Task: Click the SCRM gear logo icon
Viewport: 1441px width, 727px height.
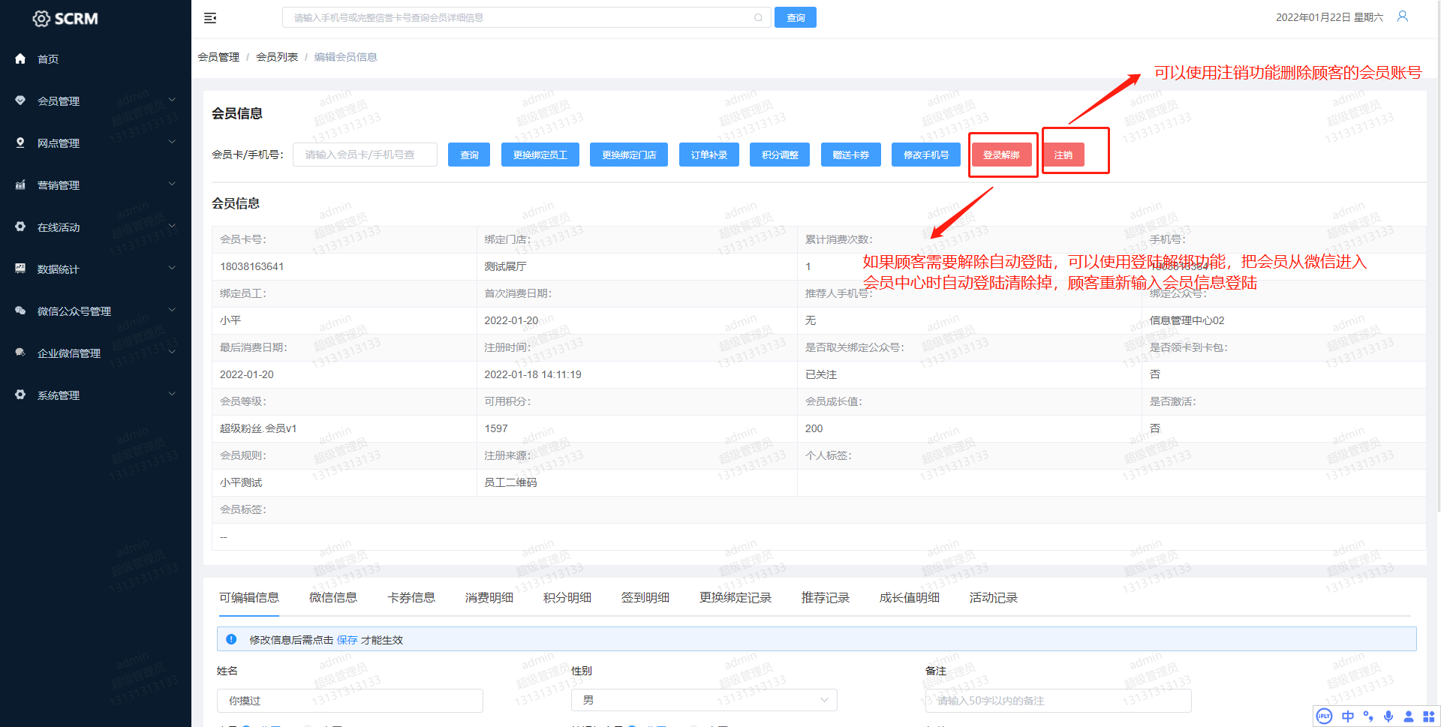Action: coord(41,19)
